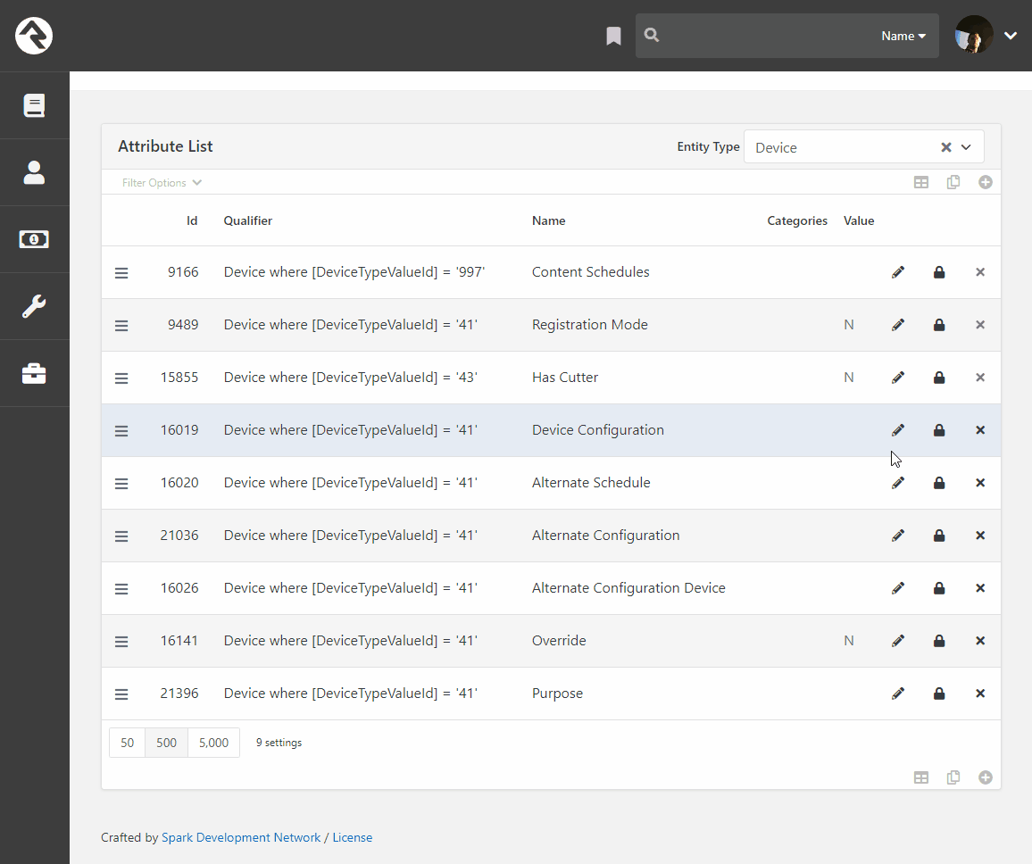Edit the Has Cutter attribute
The height and width of the screenshot is (864, 1032).
point(898,377)
